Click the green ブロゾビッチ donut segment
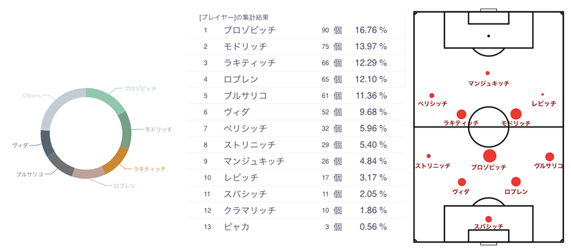Image resolution: width=571 pixels, height=251 pixels. (x=107, y=98)
